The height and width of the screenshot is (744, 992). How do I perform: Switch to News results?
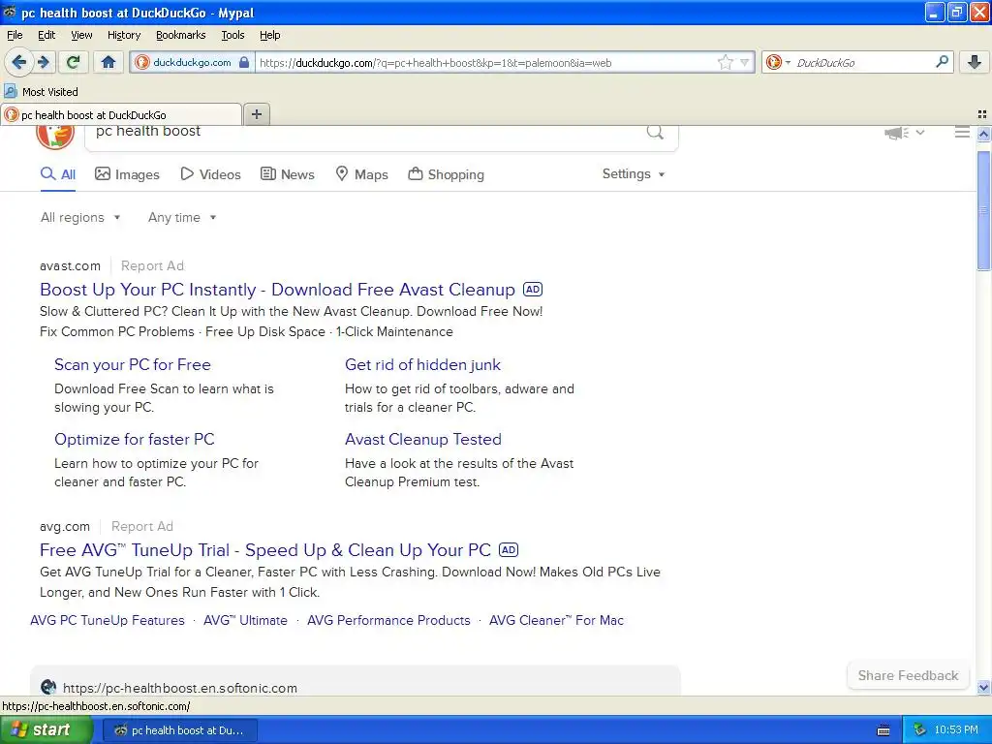(x=288, y=174)
